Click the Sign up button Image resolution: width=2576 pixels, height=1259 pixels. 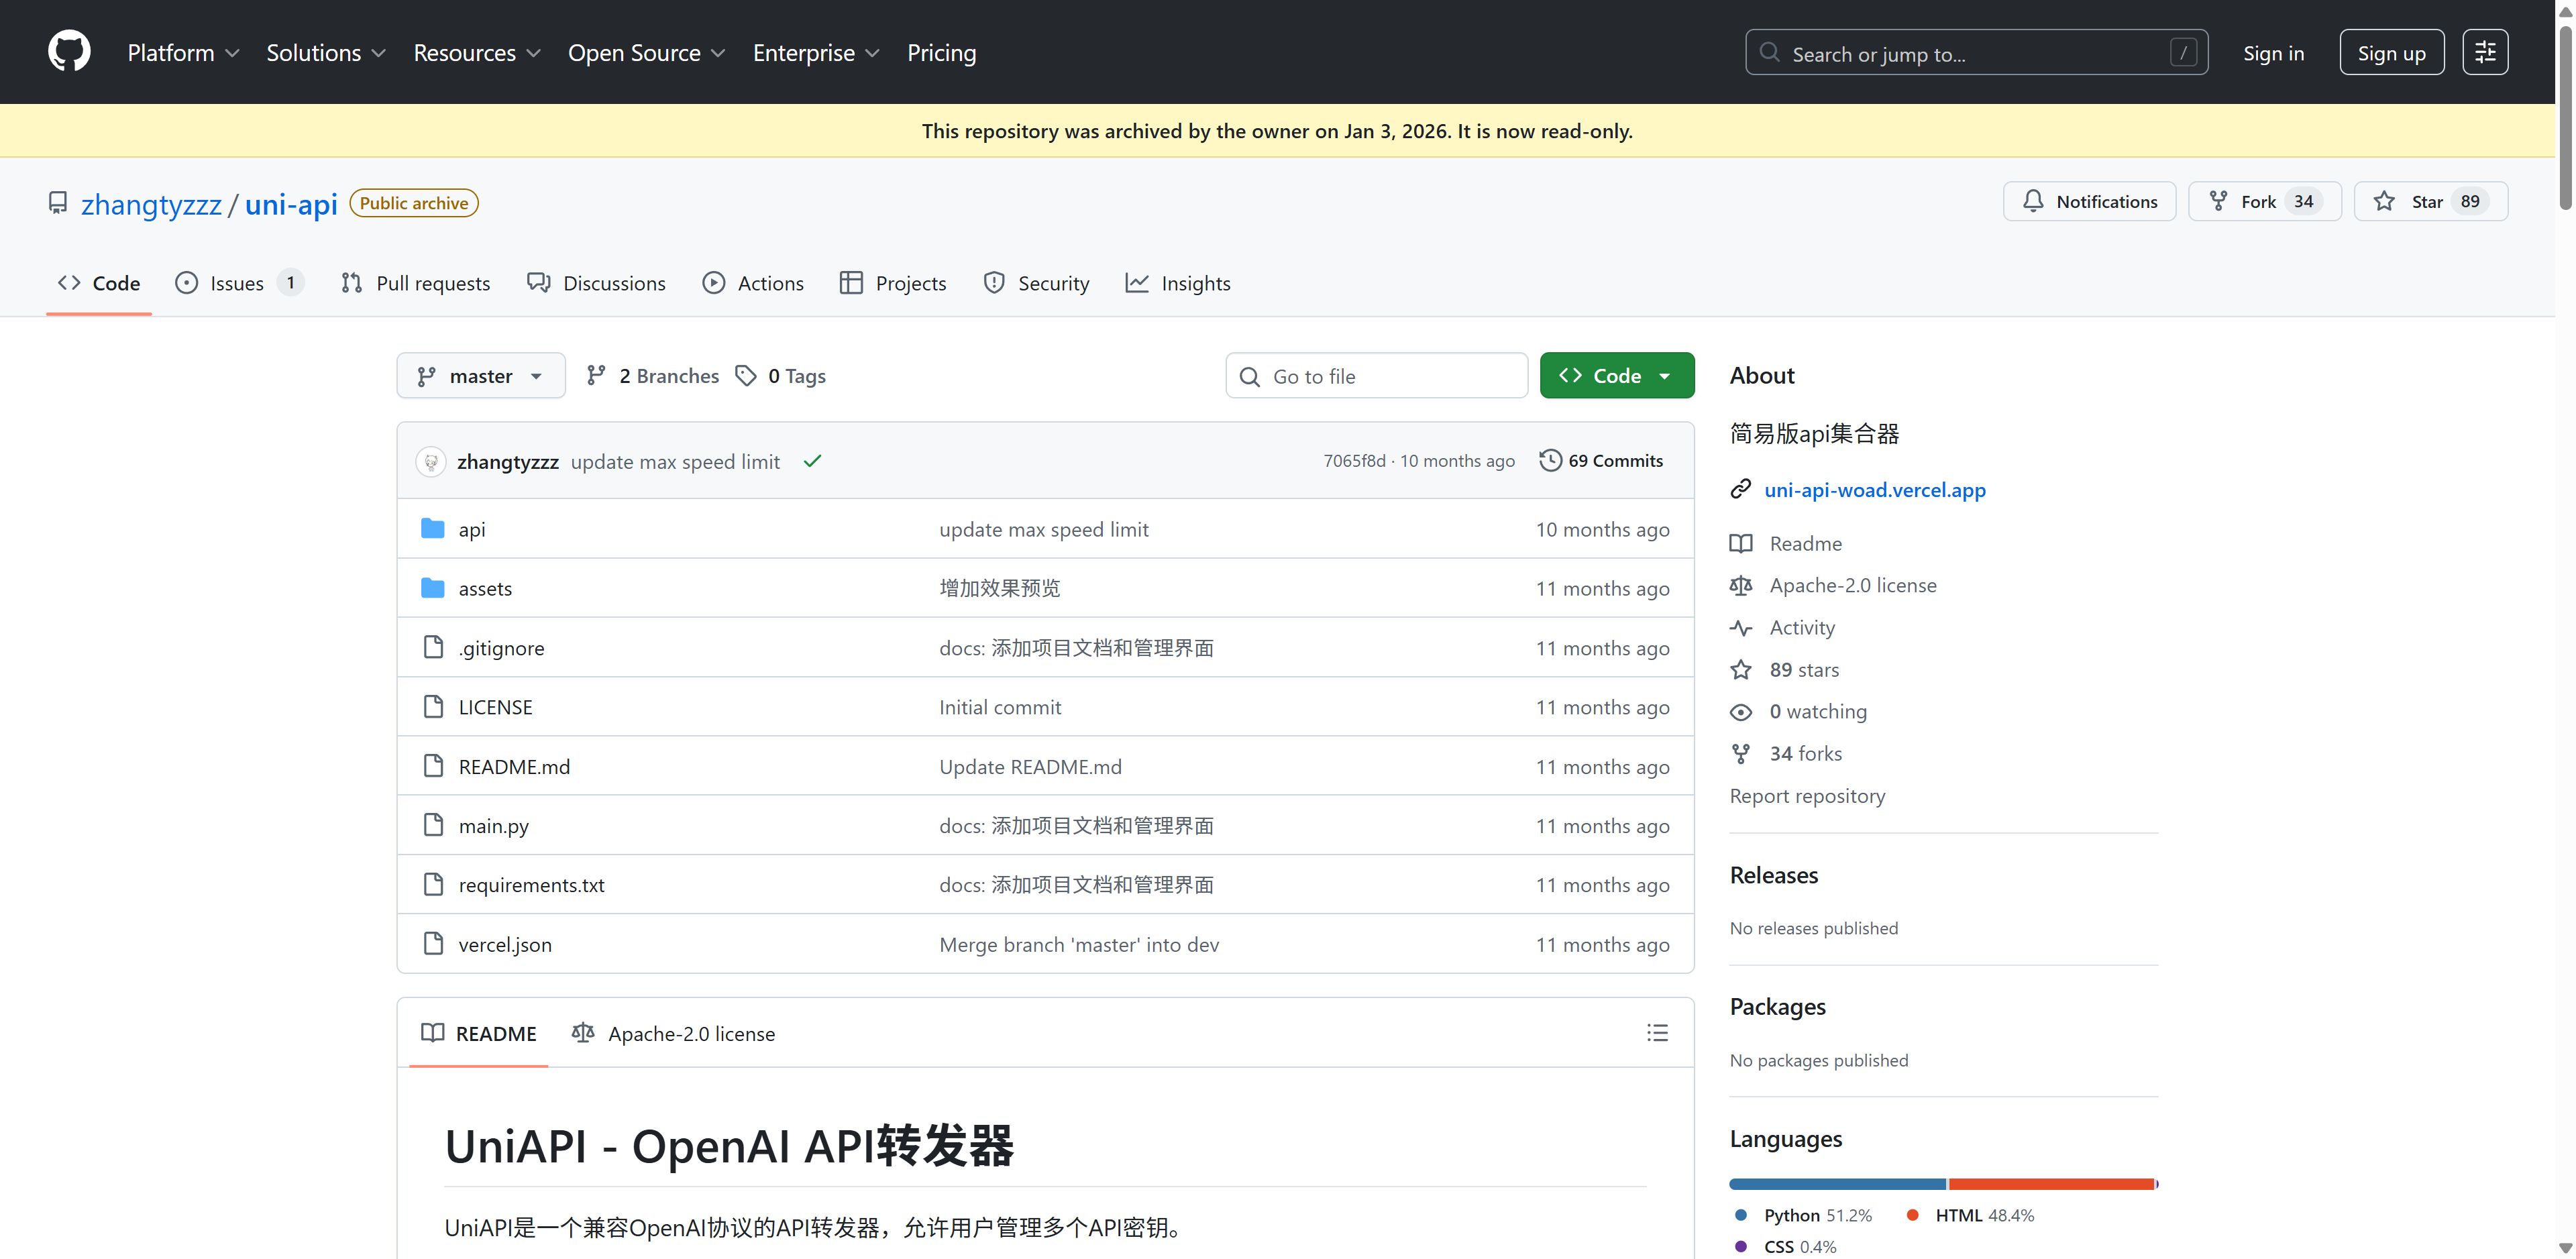click(2391, 53)
